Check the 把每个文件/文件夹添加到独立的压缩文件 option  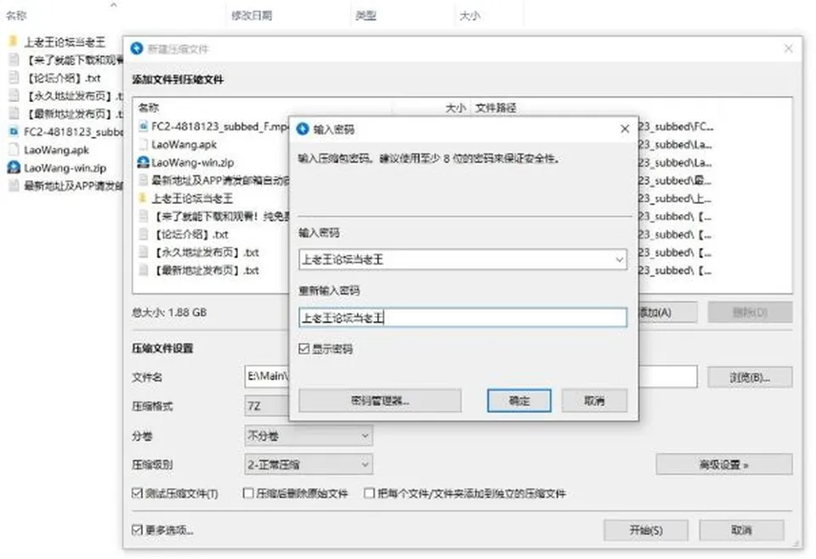tap(369, 493)
